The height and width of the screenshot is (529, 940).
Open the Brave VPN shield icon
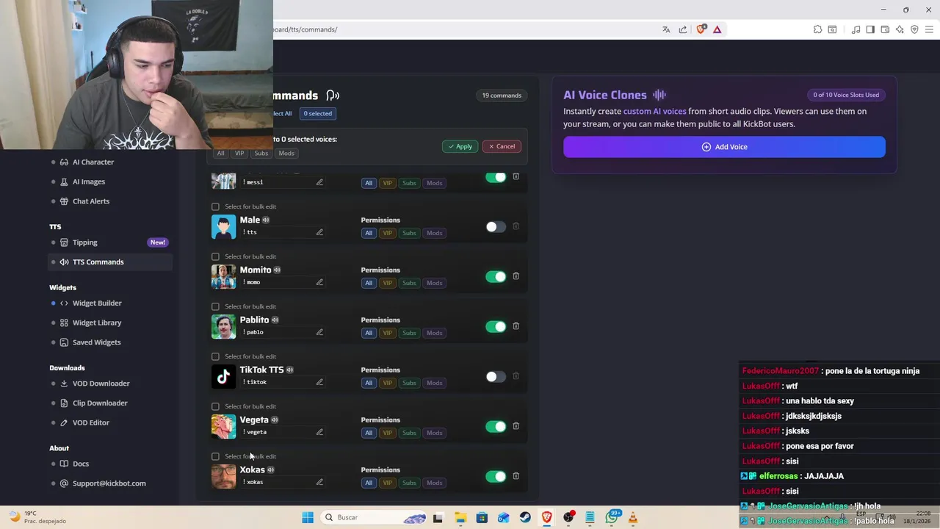[914, 29]
